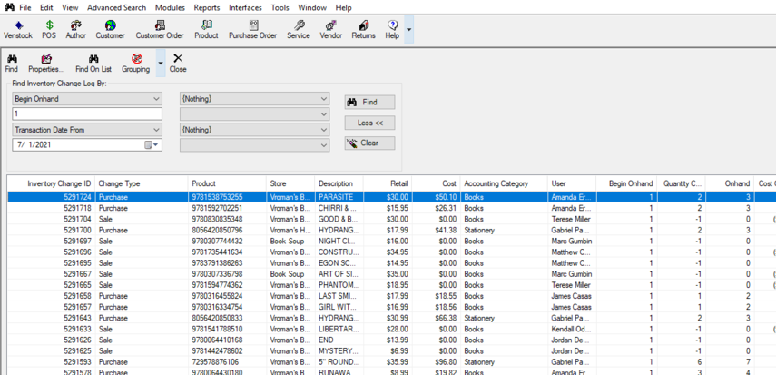Sort by Inventory Change ID column header

tap(51, 183)
